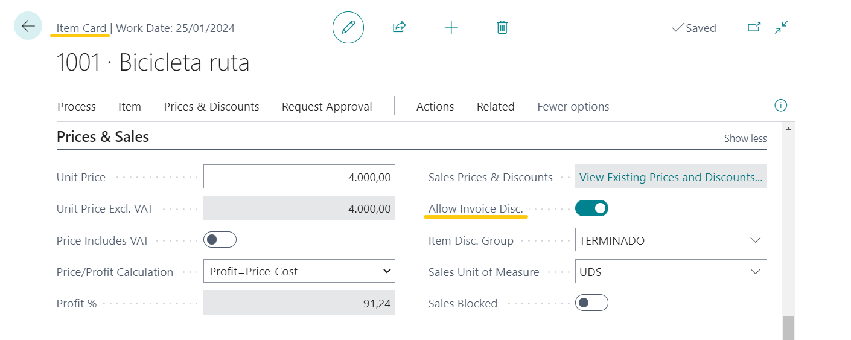Open the Related menu
851x340 pixels.
(496, 106)
